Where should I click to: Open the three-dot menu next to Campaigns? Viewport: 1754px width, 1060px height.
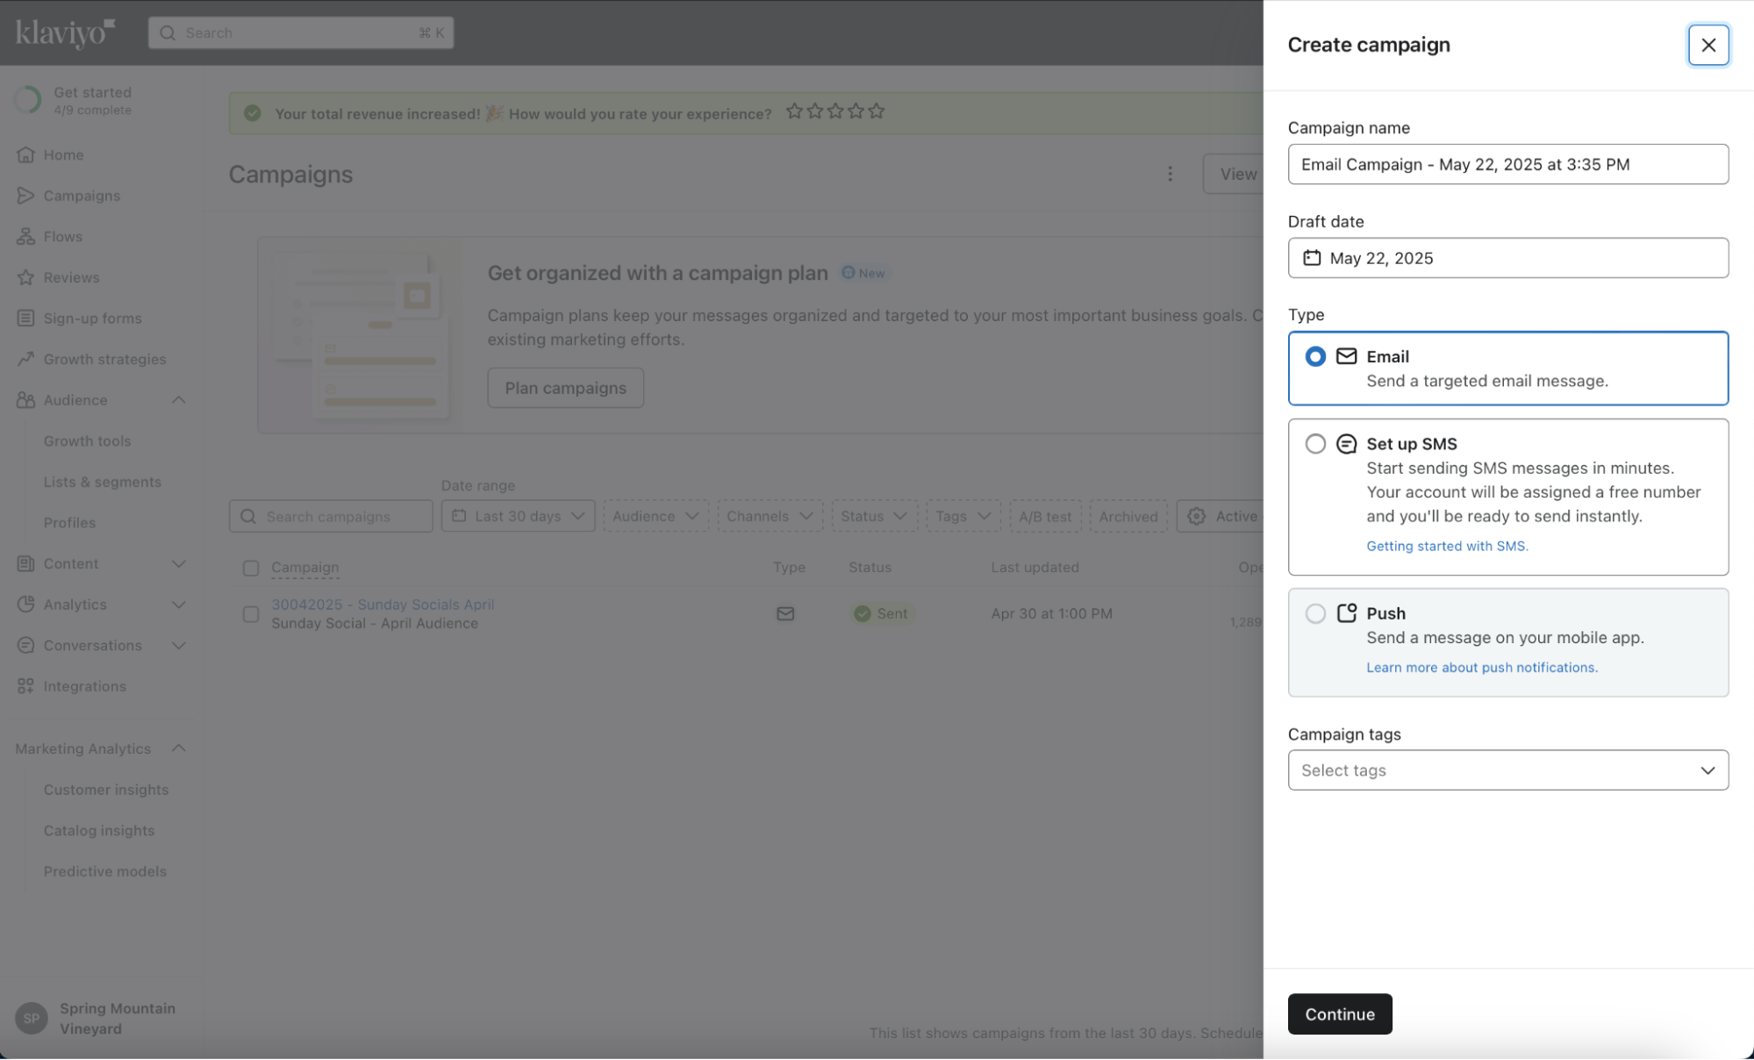tap(1170, 174)
